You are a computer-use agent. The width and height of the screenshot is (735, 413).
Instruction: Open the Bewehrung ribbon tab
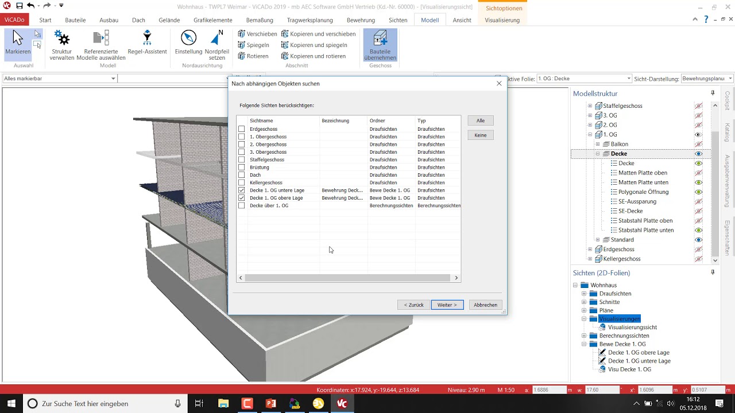pyautogui.click(x=361, y=20)
